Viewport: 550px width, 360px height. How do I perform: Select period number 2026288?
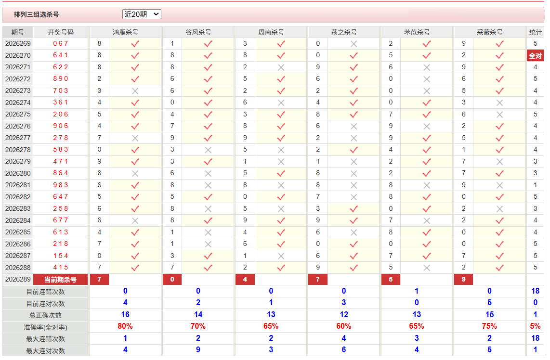click(18, 268)
